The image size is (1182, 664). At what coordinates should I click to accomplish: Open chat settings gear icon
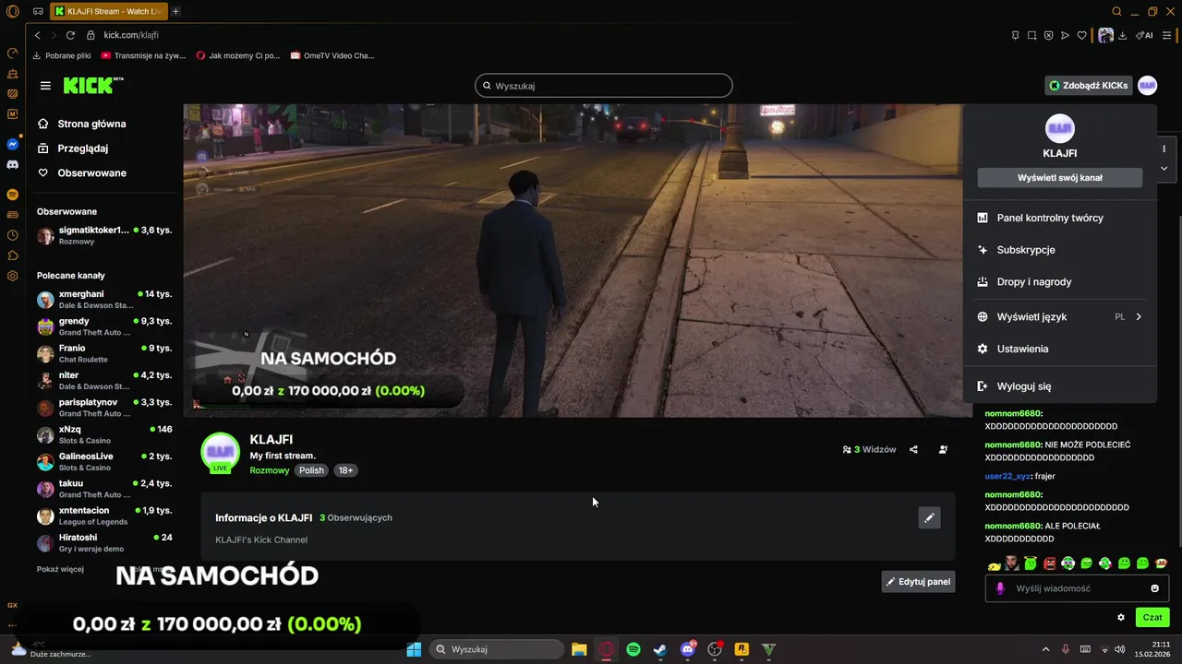click(x=1121, y=618)
